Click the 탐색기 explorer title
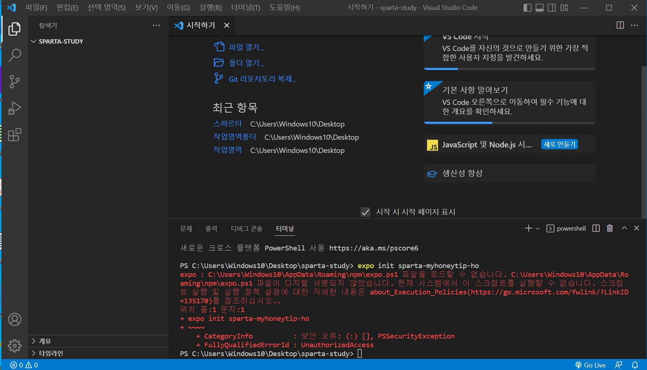647x370 pixels. tap(48, 25)
